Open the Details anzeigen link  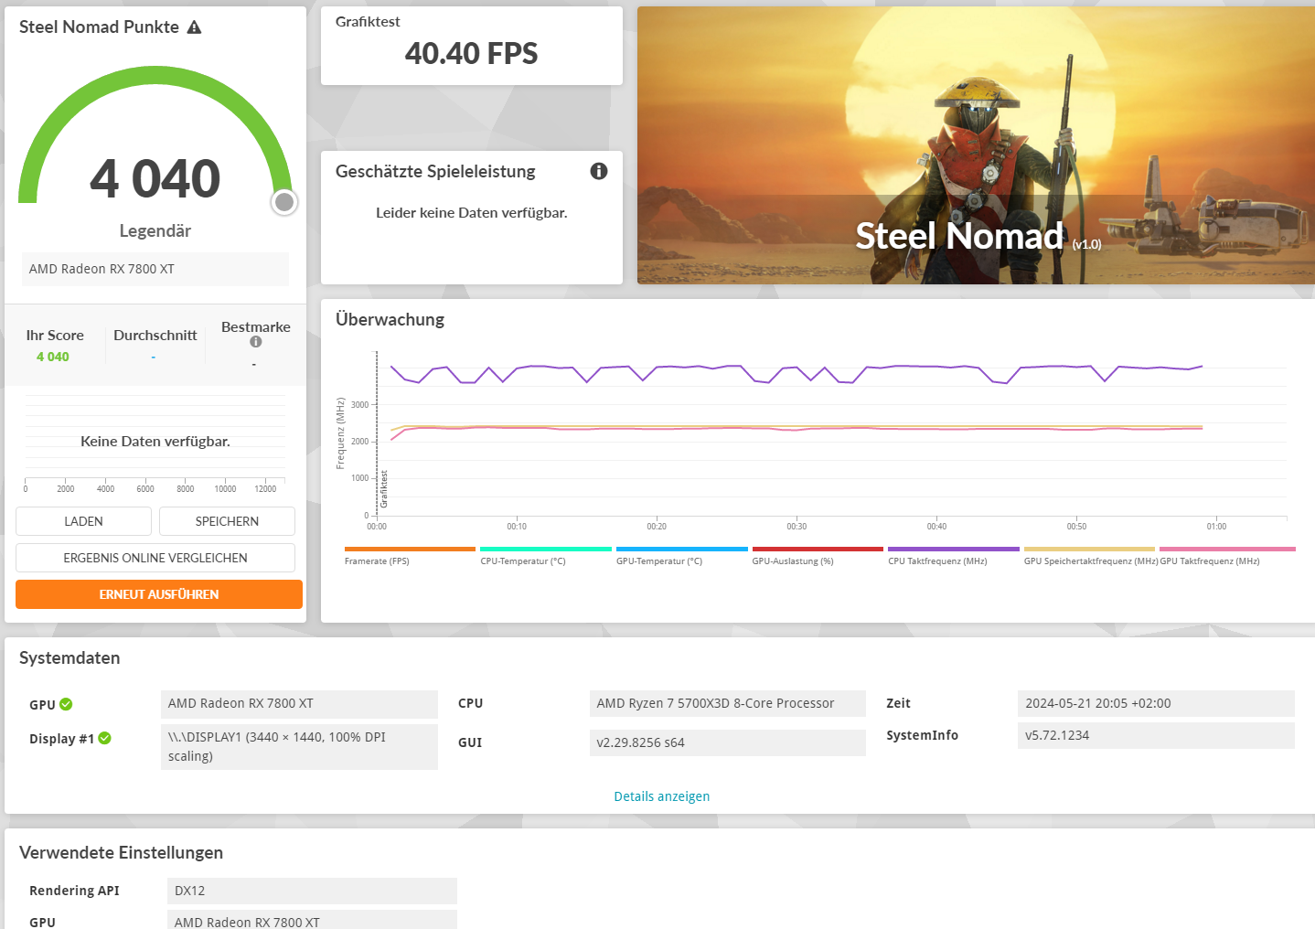point(662,796)
